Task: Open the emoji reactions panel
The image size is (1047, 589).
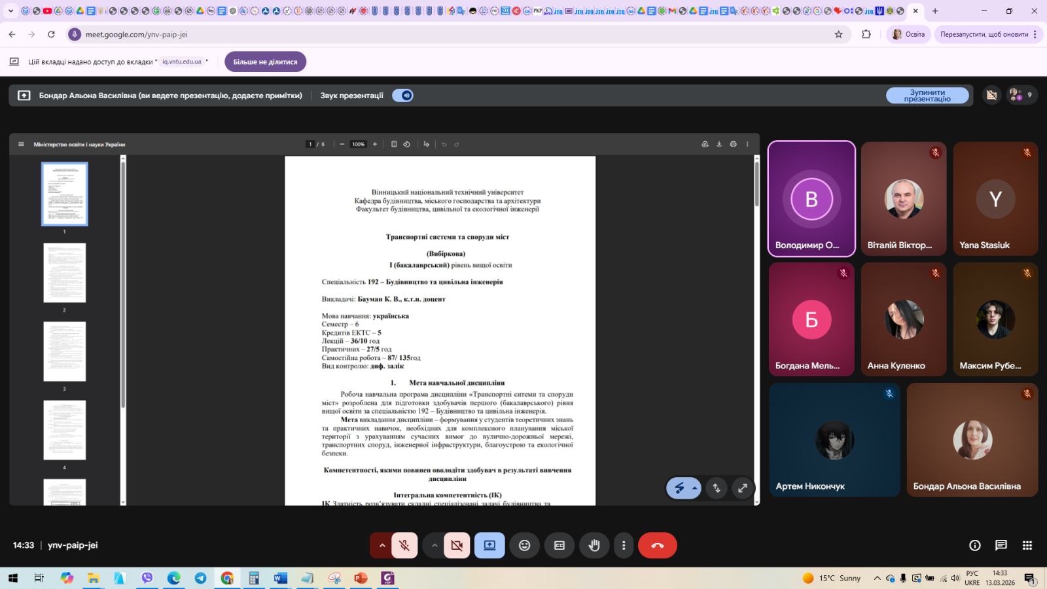Action: click(x=524, y=545)
